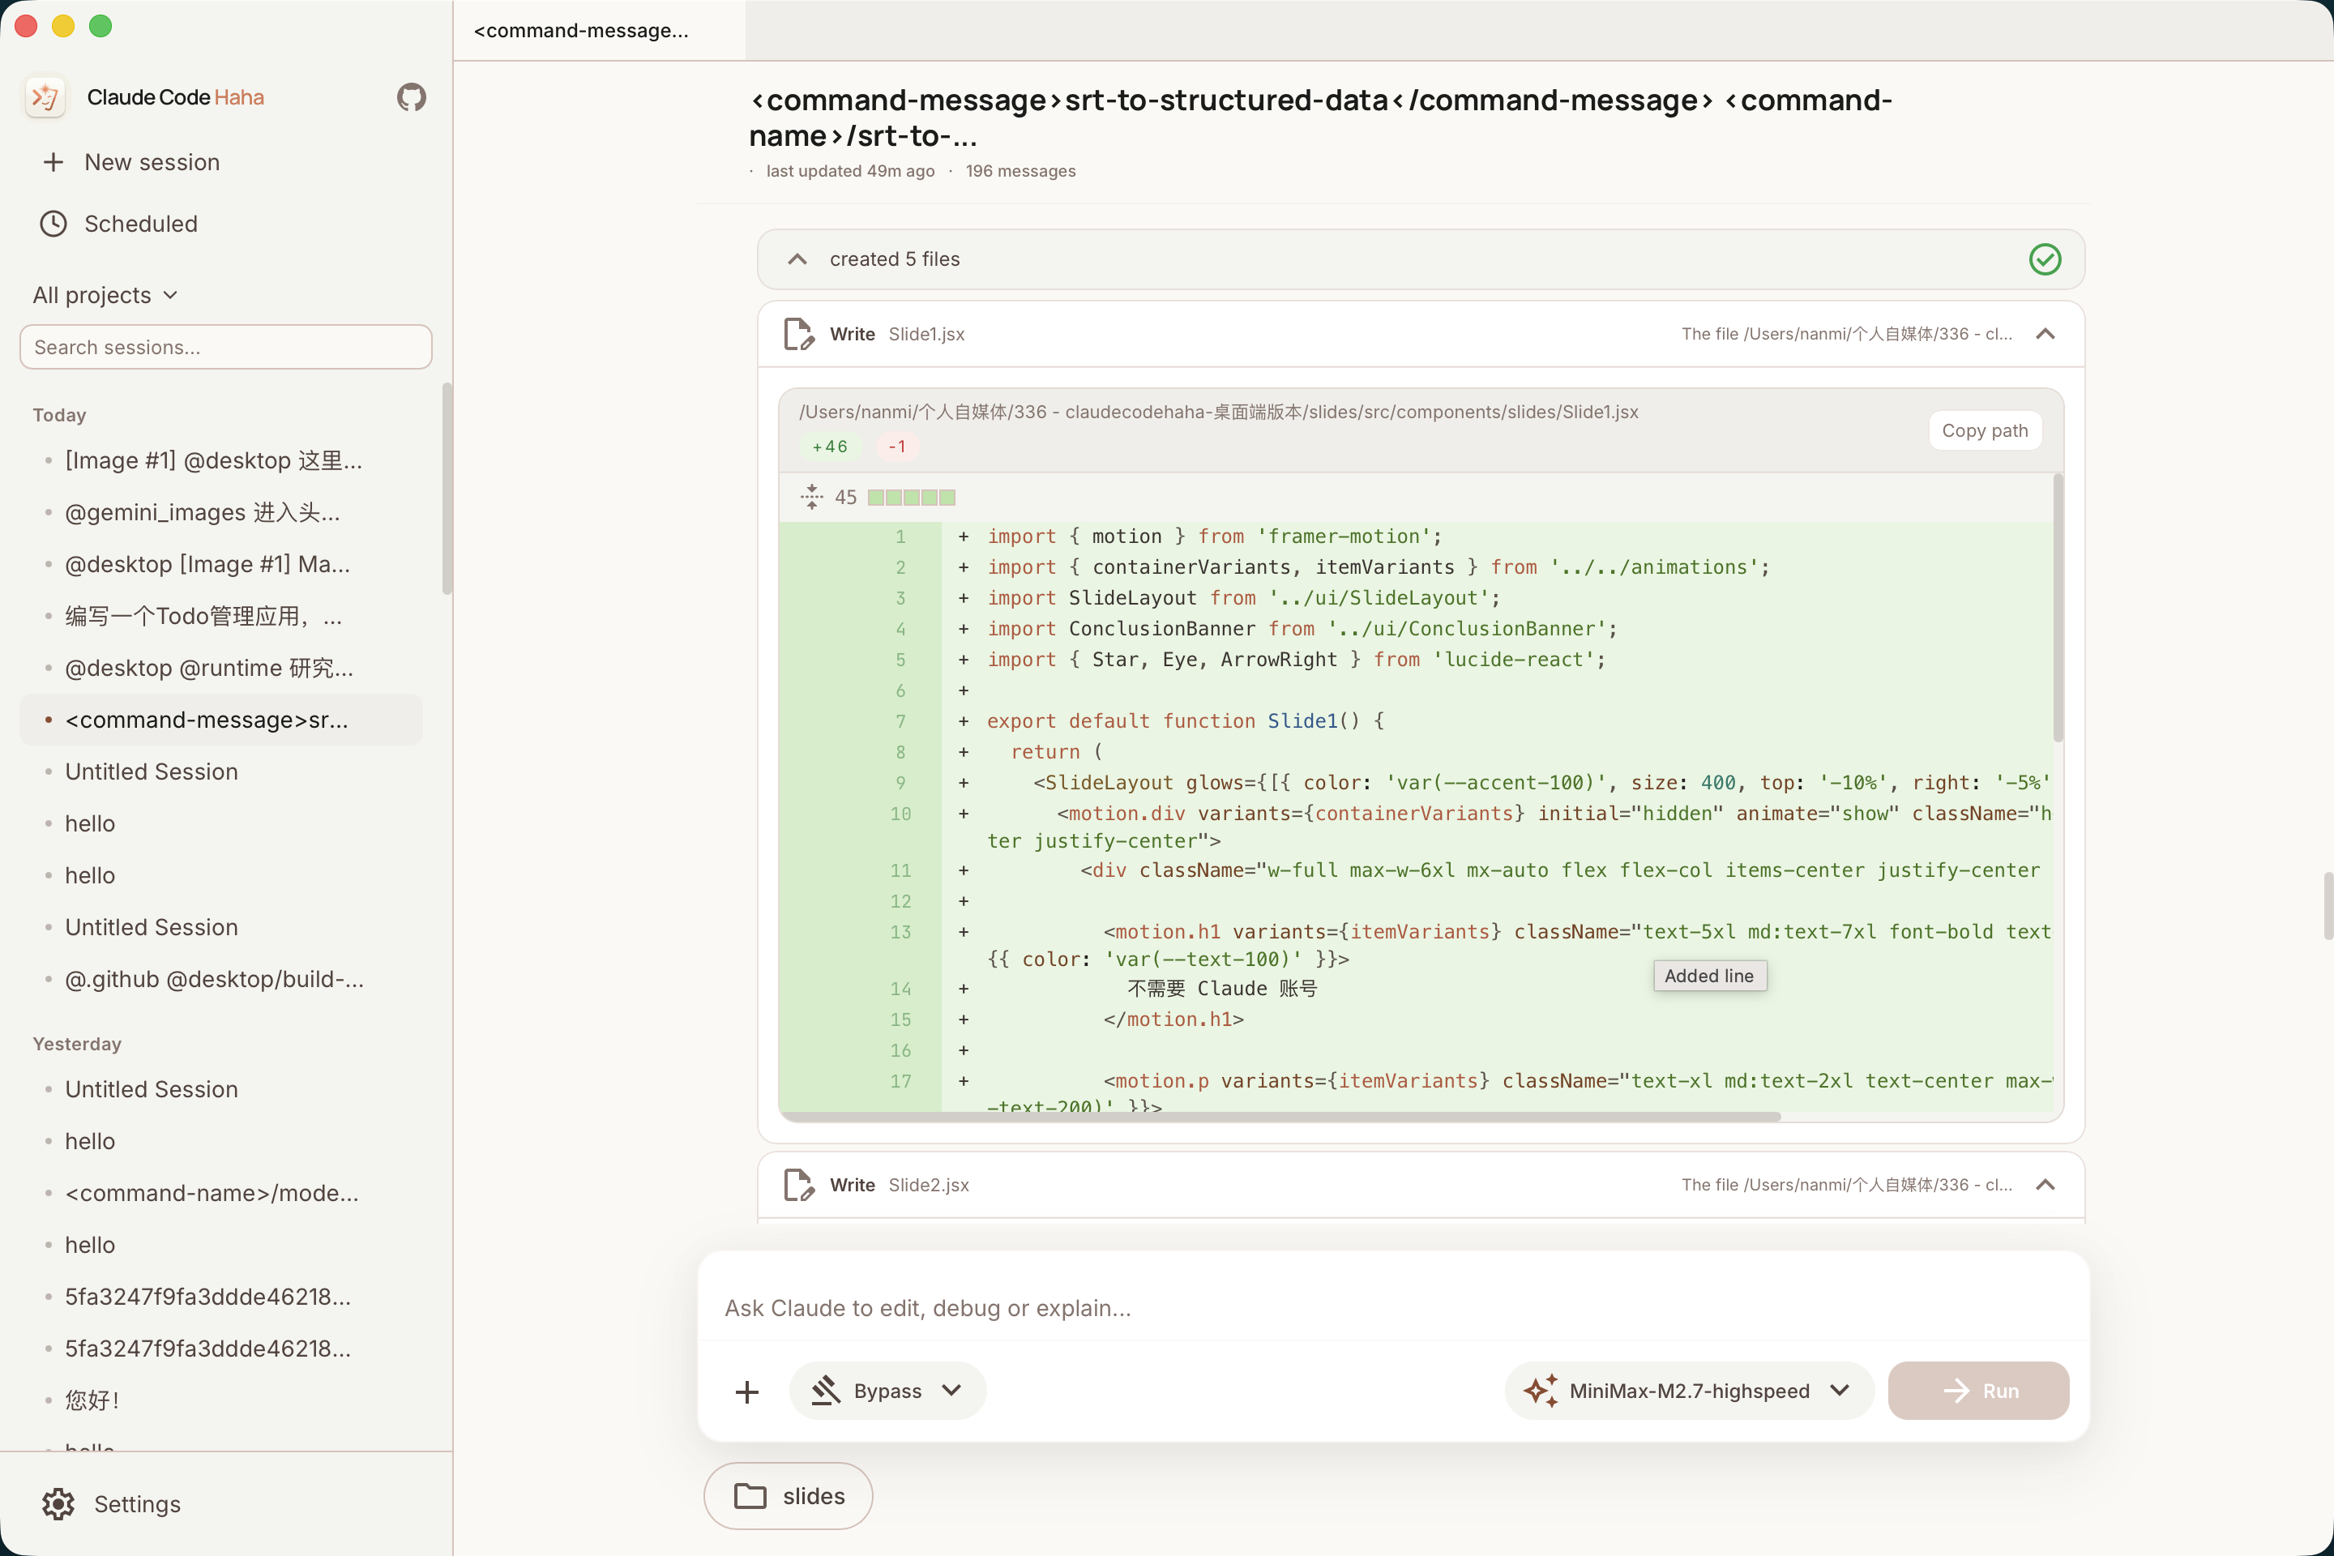Click the Write file icon beside Slide1.jsx

click(797, 333)
